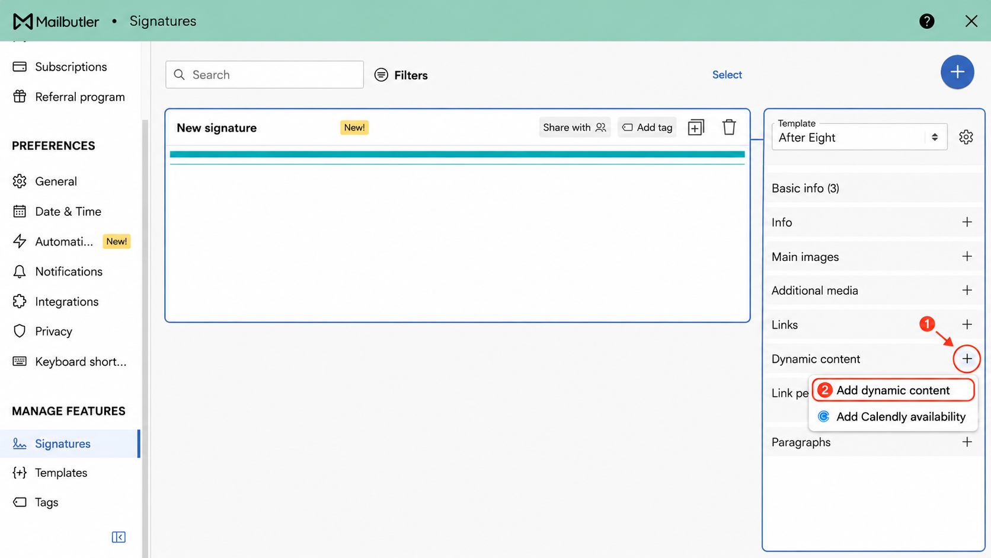This screenshot has height=558, width=991.
Task: Focus the Search input field
Action: (x=264, y=75)
